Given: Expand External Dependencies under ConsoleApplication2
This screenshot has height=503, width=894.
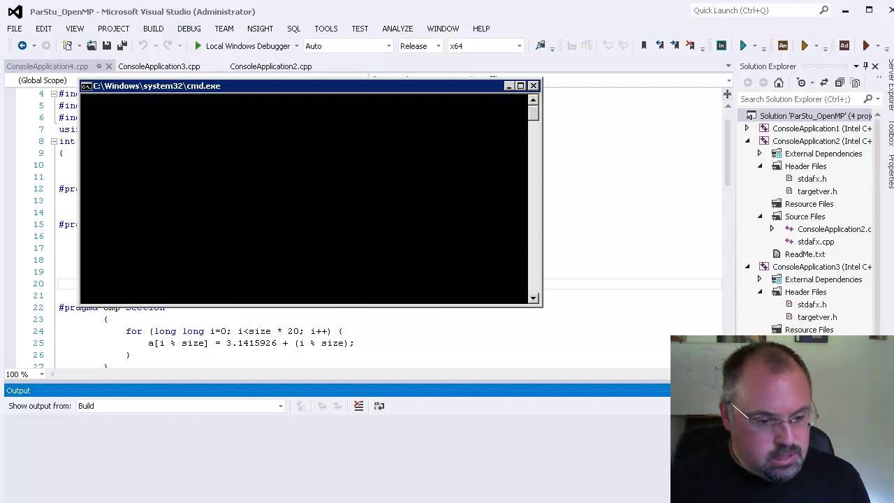Looking at the screenshot, I should point(759,154).
